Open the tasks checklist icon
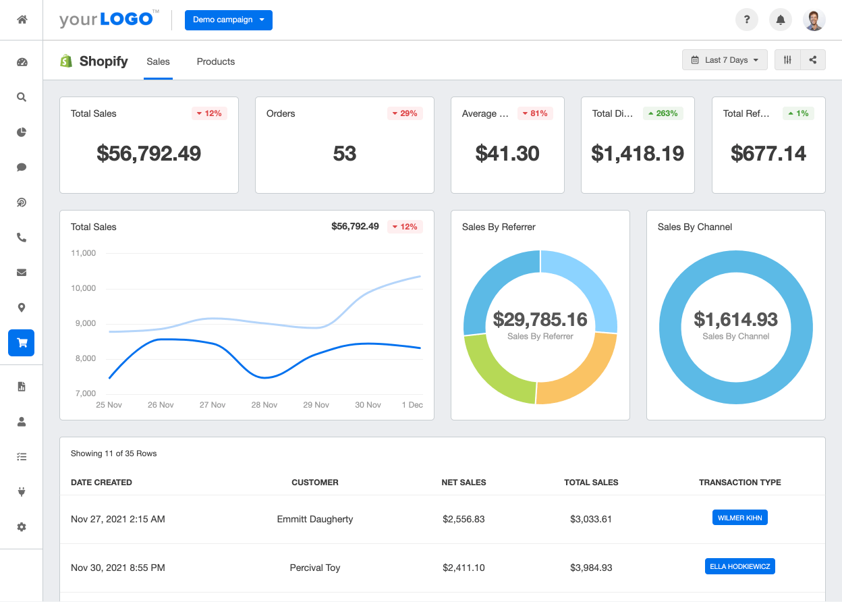 (22, 457)
